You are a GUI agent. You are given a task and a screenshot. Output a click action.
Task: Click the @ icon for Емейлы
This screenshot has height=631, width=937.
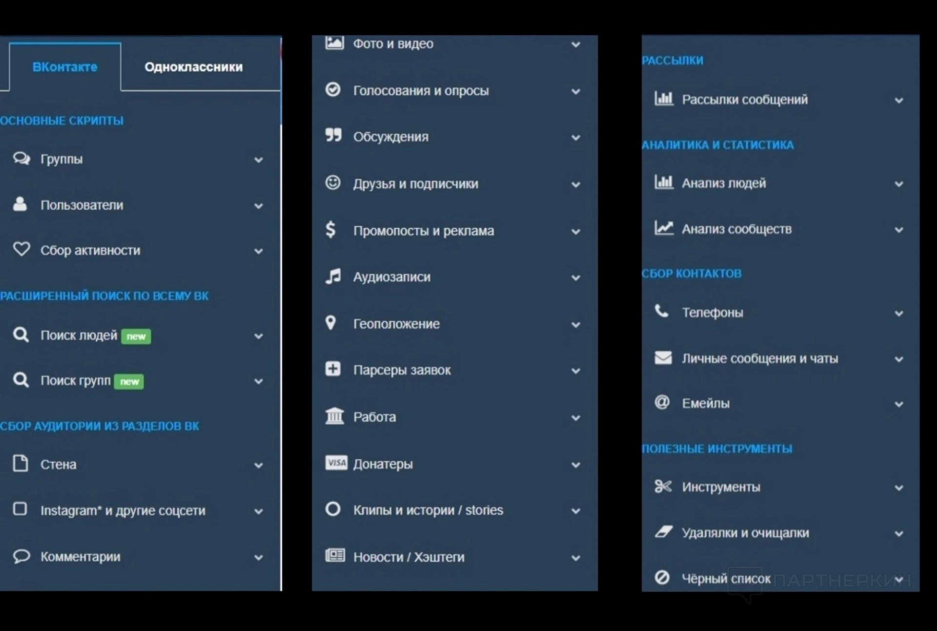click(x=662, y=403)
